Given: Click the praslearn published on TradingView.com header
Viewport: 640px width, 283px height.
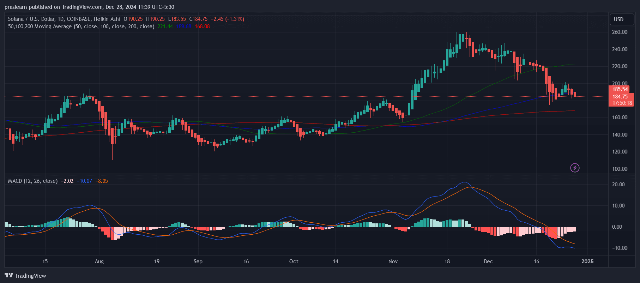Looking at the screenshot, I should (x=89, y=7).
